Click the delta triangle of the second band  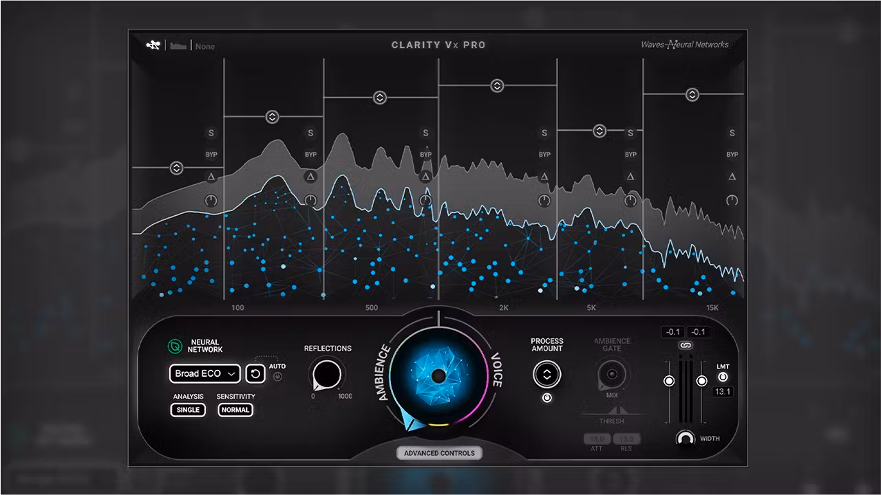310,177
